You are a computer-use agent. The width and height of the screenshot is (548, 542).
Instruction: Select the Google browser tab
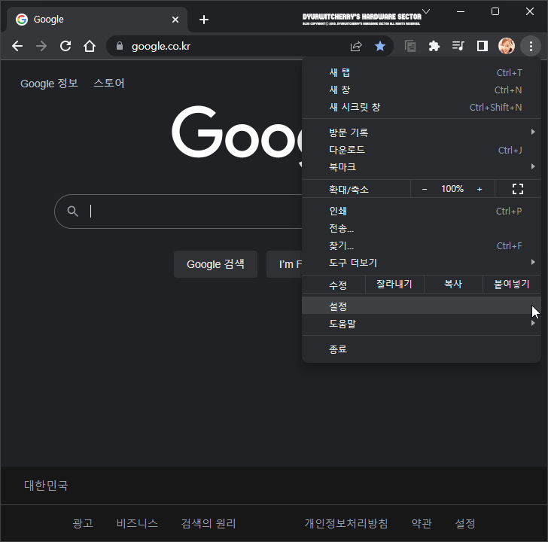click(97, 20)
